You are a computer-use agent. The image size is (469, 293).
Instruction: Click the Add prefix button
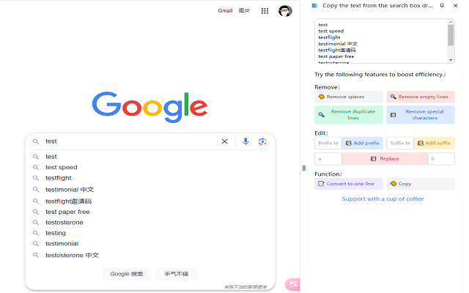pos(363,144)
